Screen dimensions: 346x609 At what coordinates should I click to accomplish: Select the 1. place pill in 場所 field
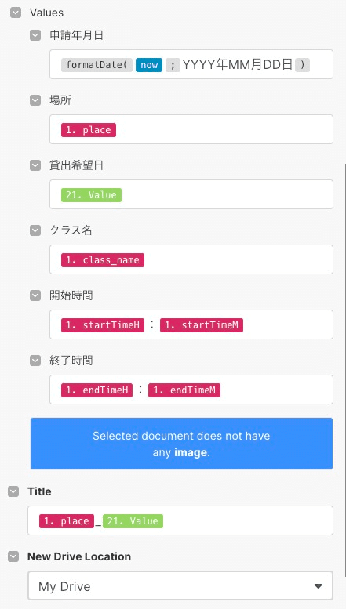click(89, 130)
